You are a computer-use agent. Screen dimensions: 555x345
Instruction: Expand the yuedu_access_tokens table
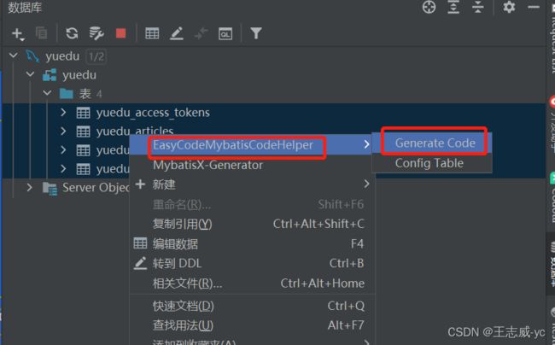[x=63, y=112]
